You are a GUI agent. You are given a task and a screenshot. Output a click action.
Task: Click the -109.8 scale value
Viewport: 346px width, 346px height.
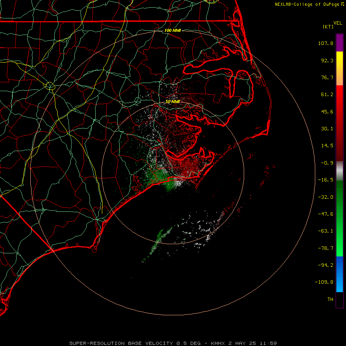324,282
